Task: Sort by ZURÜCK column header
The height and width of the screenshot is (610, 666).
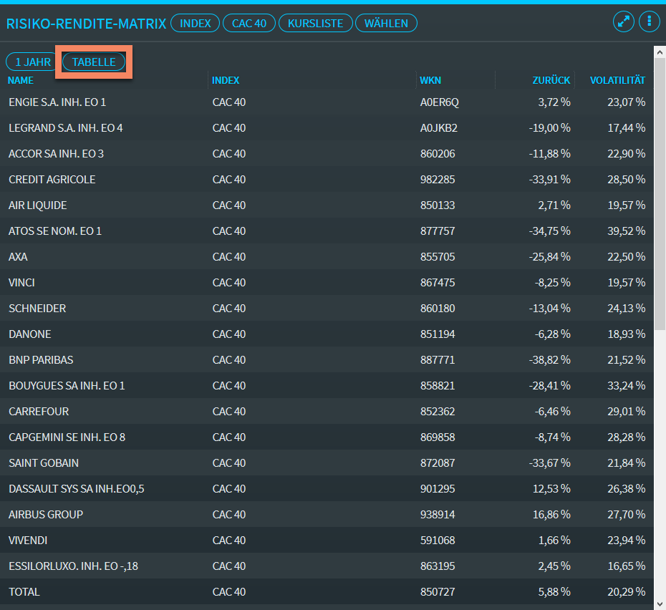Action: pos(551,80)
